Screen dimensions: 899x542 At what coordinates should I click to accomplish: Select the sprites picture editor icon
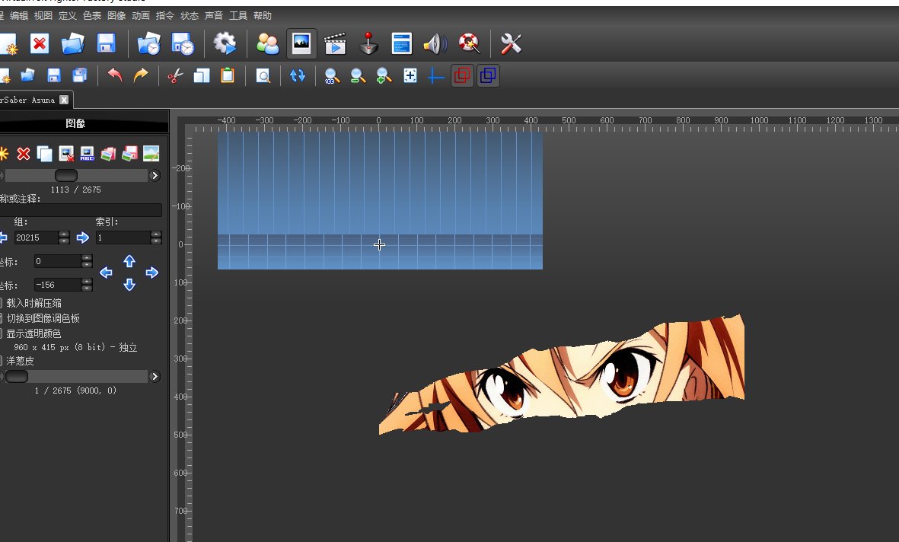pyautogui.click(x=301, y=43)
